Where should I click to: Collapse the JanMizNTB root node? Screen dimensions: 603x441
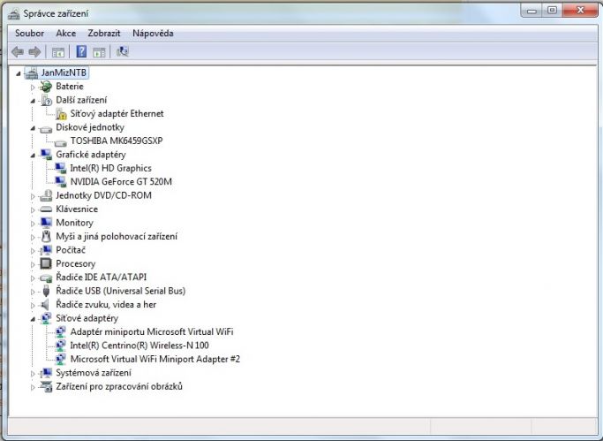[x=18, y=73]
